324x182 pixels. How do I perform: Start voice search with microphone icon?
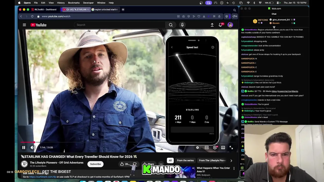tap(182, 25)
